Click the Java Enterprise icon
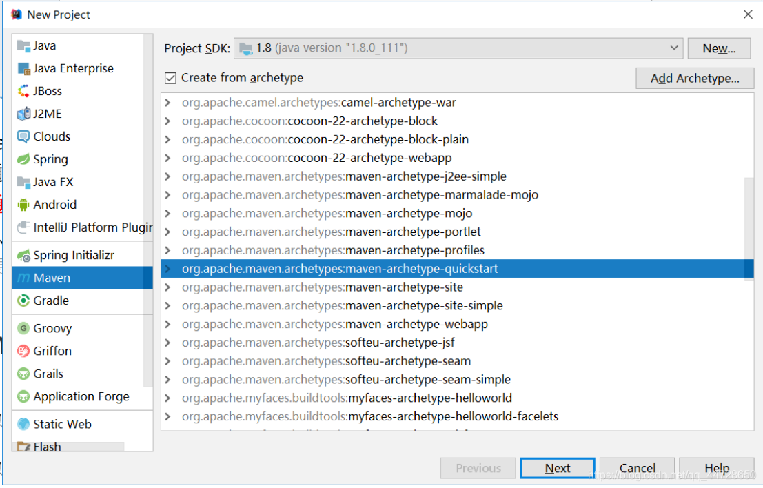 [23, 69]
